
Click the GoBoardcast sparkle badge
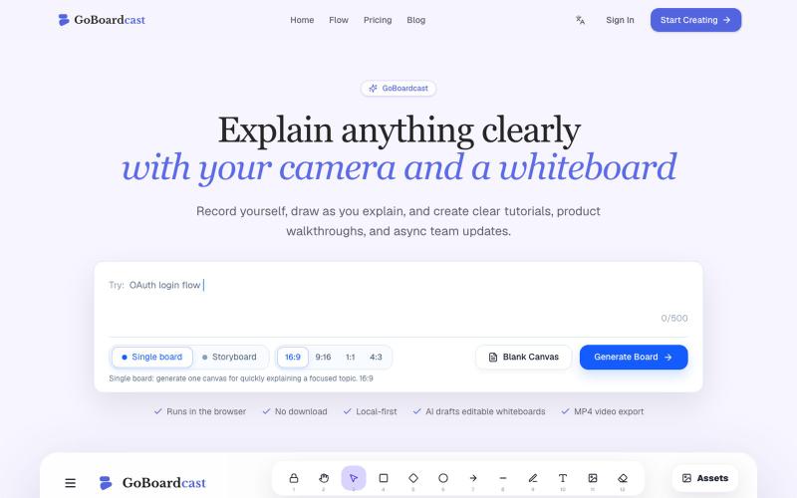coord(398,89)
